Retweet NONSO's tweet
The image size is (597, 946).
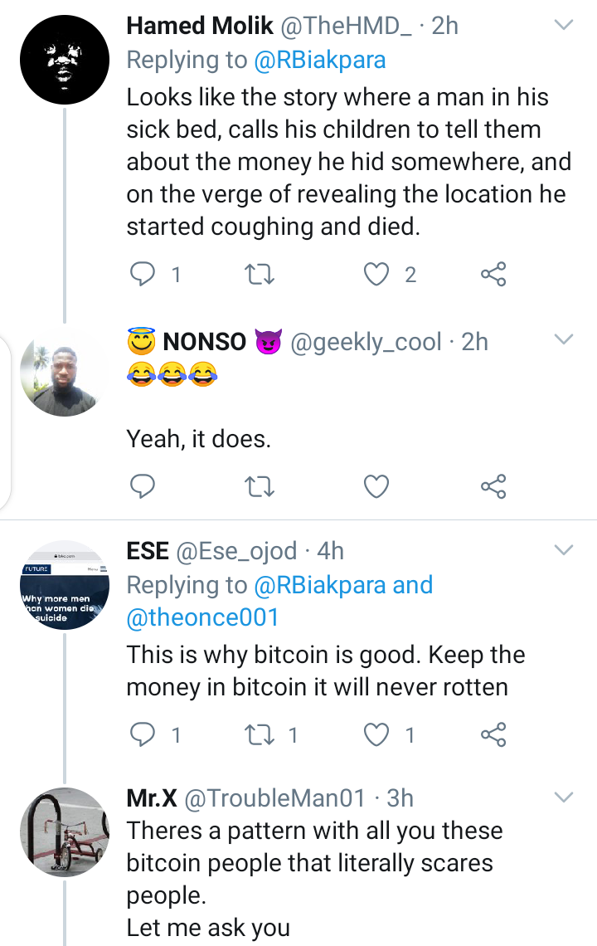pyautogui.click(x=260, y=486)
